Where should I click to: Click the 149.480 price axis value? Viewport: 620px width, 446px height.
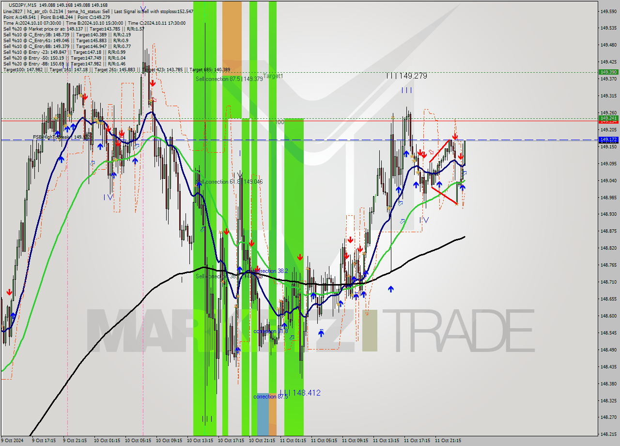(x=608, y=45)
